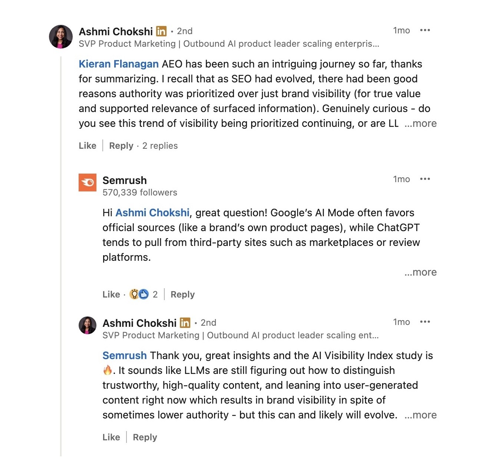Click the Semrush company logo avatar
Image resolution: width=490 pixels, height=470 pixels.
[88, 183]
